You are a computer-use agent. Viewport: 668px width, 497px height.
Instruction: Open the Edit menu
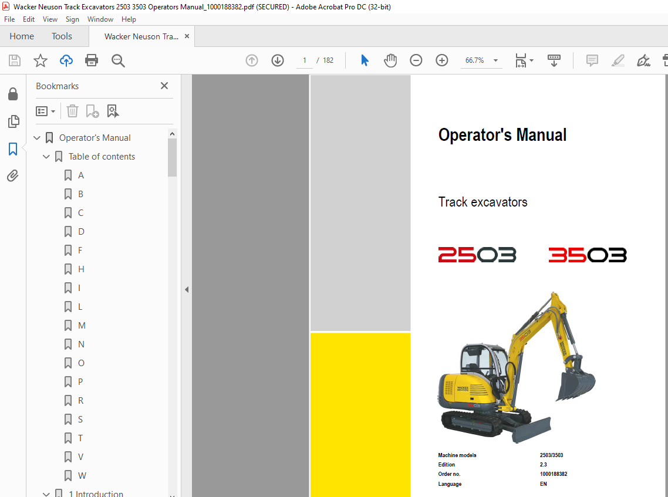(29, 19)
